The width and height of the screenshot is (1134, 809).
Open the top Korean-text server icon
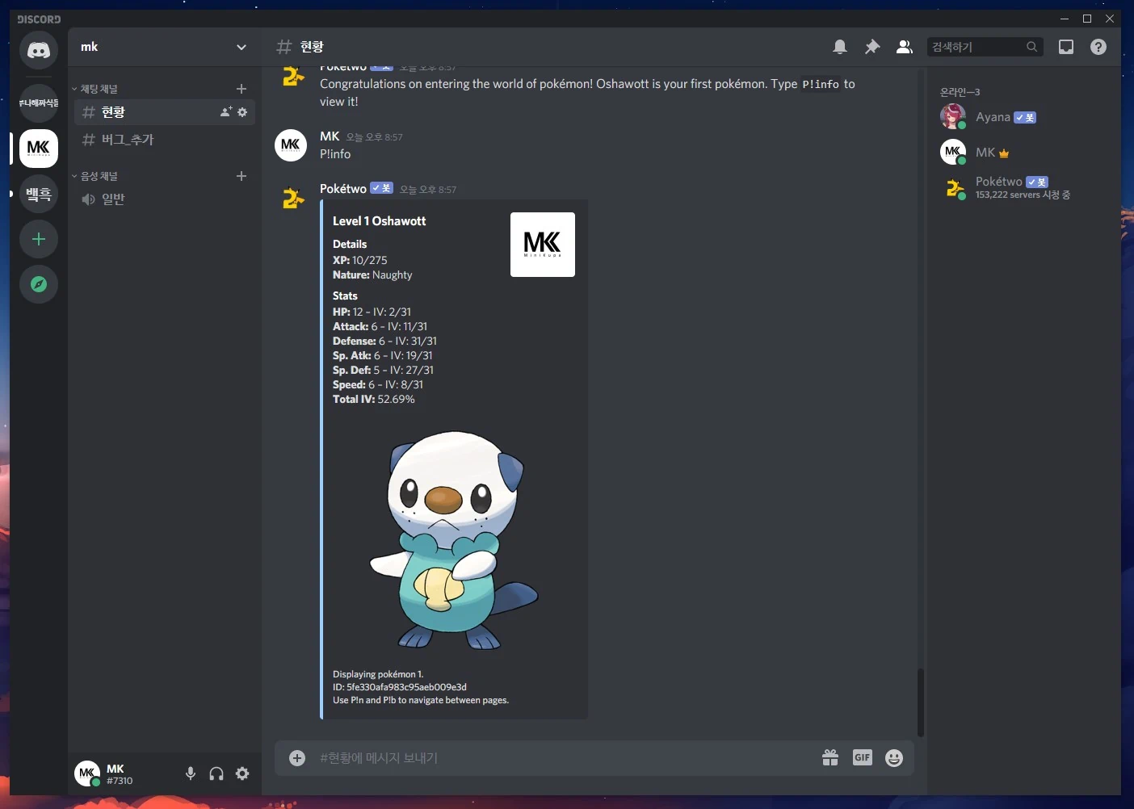click(x=39, y=103)
